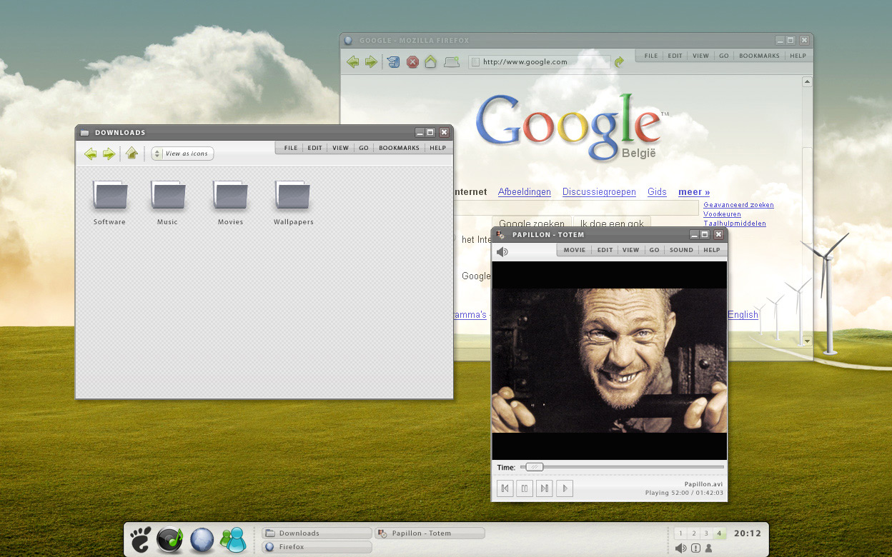Select Papillon - Totem in the taskbar
892x557 pixels.
[x=430, y=533]
